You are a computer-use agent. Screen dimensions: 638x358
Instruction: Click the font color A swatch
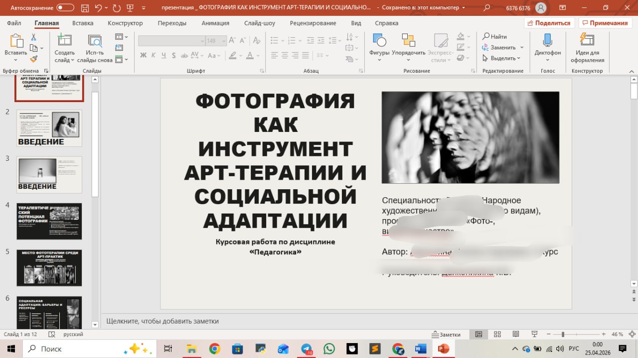[250, 55]
